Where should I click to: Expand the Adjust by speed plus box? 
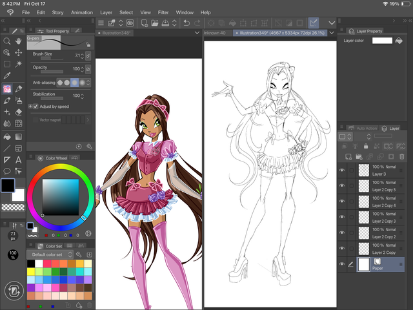30,106
